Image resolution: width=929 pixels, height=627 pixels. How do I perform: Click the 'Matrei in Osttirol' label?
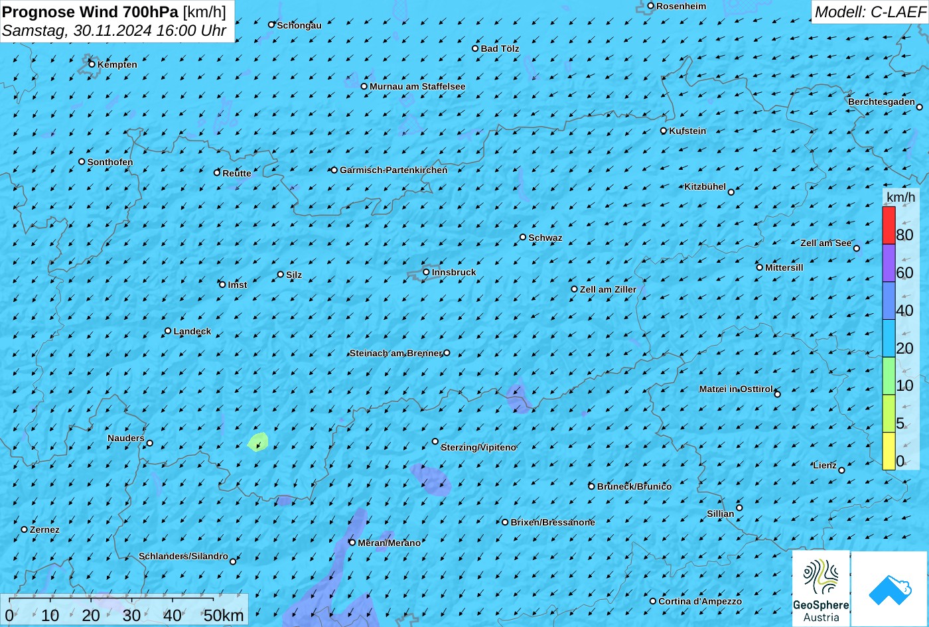click(x=736, y=389)
